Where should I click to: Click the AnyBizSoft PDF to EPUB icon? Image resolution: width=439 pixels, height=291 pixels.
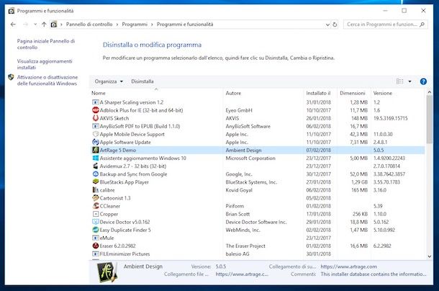click(96, 126)
